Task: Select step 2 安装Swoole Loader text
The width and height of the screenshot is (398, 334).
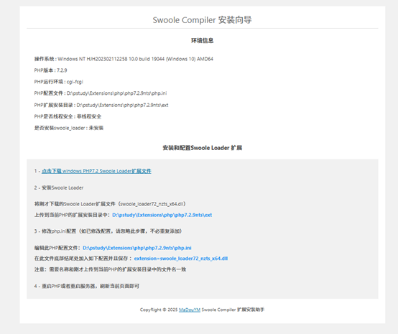Action: [x=59, y=187]
